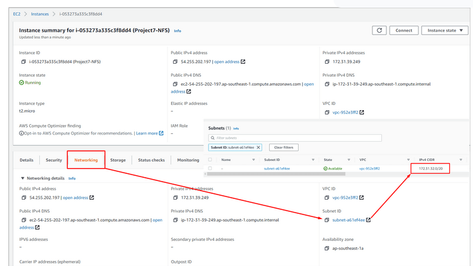Click the IPv4 CIDR value 172.31.32.0/20

[x=430, y=169]
